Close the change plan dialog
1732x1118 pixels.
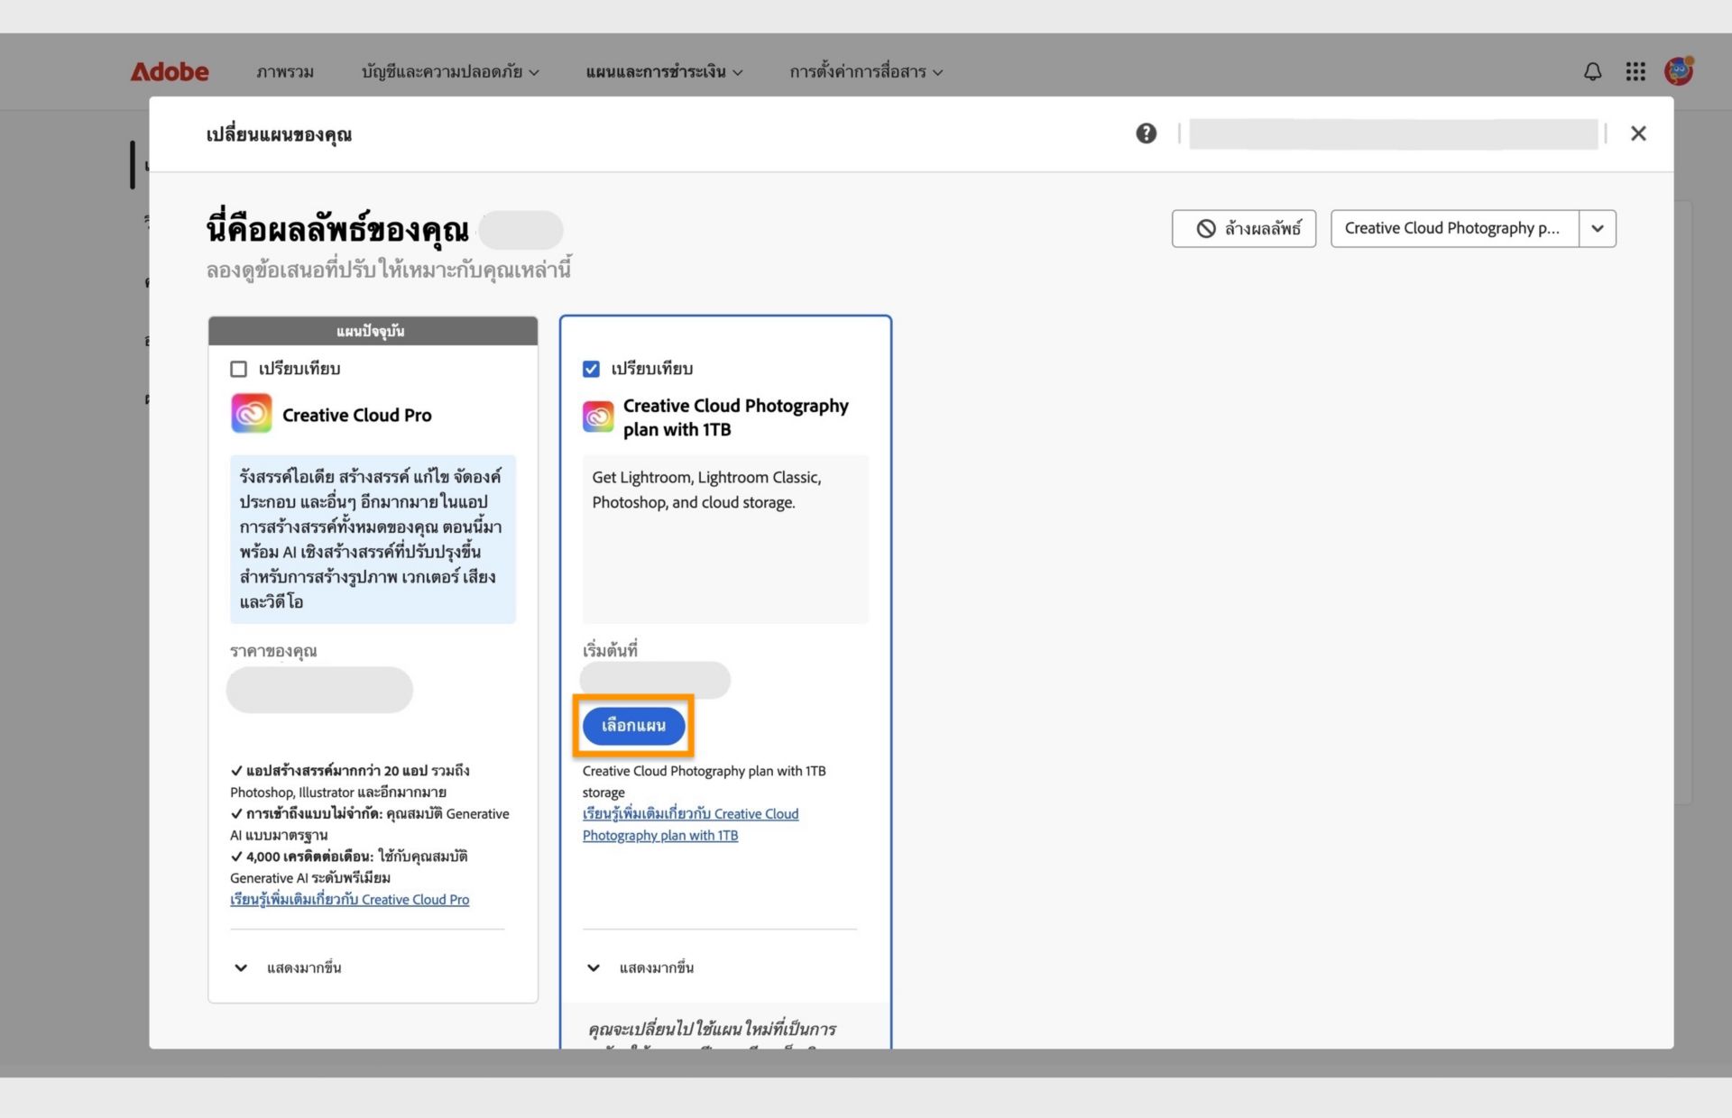1638,133
